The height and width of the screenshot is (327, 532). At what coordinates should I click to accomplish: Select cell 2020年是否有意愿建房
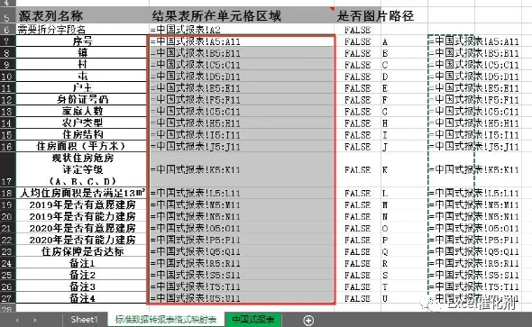(81, 229)
